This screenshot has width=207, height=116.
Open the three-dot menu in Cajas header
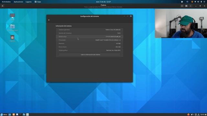click(191, 6)
